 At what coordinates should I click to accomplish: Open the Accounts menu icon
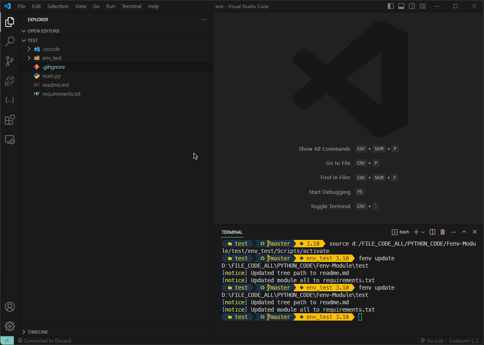9,307
